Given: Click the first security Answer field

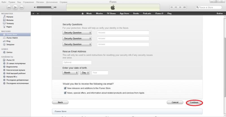Looking at the screenshot, I should point(123,33).
